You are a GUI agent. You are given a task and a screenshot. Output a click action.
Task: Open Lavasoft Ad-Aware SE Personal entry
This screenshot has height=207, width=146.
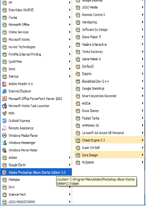coord(109,133)
